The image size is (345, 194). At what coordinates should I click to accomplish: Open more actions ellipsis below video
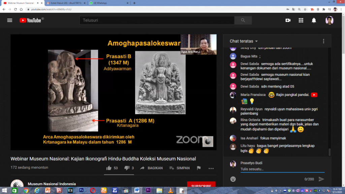[211, 168]
